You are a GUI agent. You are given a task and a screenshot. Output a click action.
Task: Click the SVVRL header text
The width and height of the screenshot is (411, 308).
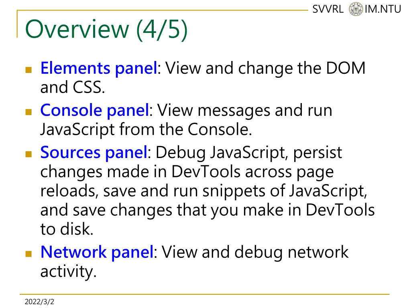click(328, 9)
